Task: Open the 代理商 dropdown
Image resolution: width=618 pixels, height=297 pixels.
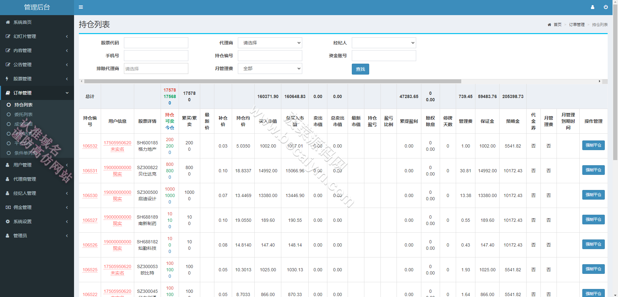Action: 270,43
